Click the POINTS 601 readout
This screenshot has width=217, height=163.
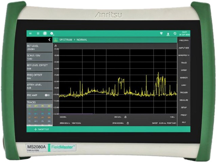(172, 123)
